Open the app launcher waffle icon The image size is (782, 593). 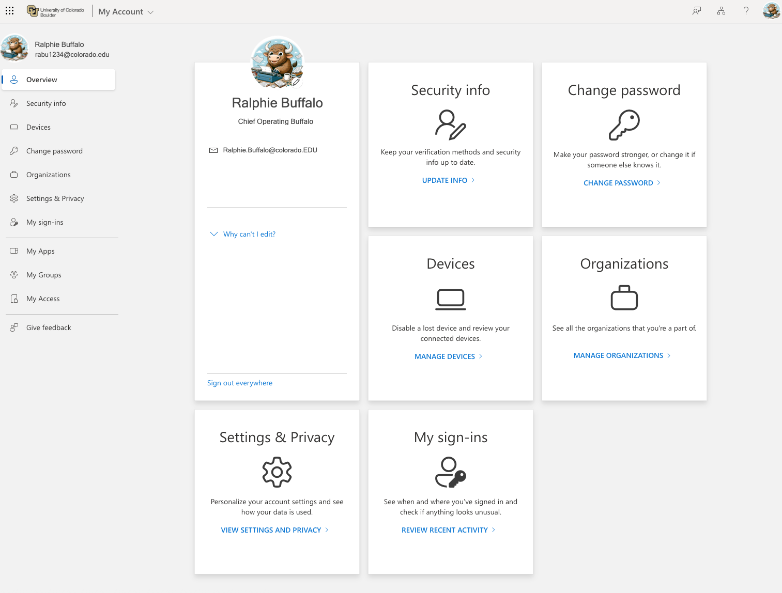point(10,11)
